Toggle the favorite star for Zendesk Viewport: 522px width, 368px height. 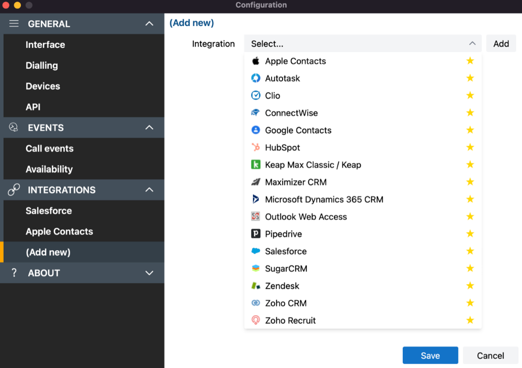point(470,285)
